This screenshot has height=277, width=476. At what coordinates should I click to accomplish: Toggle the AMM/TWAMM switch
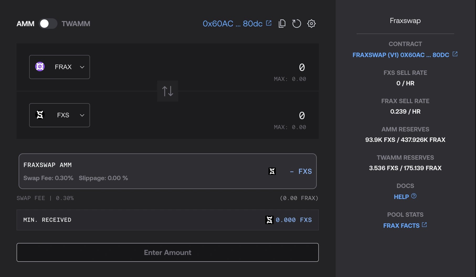(48, 24)
